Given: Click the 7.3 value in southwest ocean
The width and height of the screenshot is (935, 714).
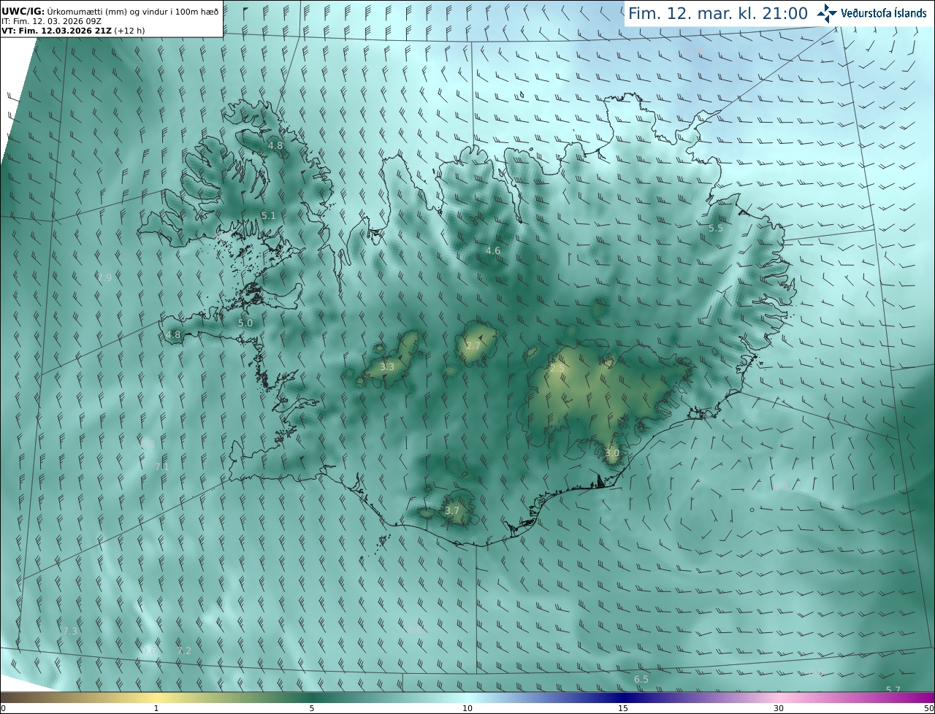Looking at the screenshot, I should coord(70,631).
